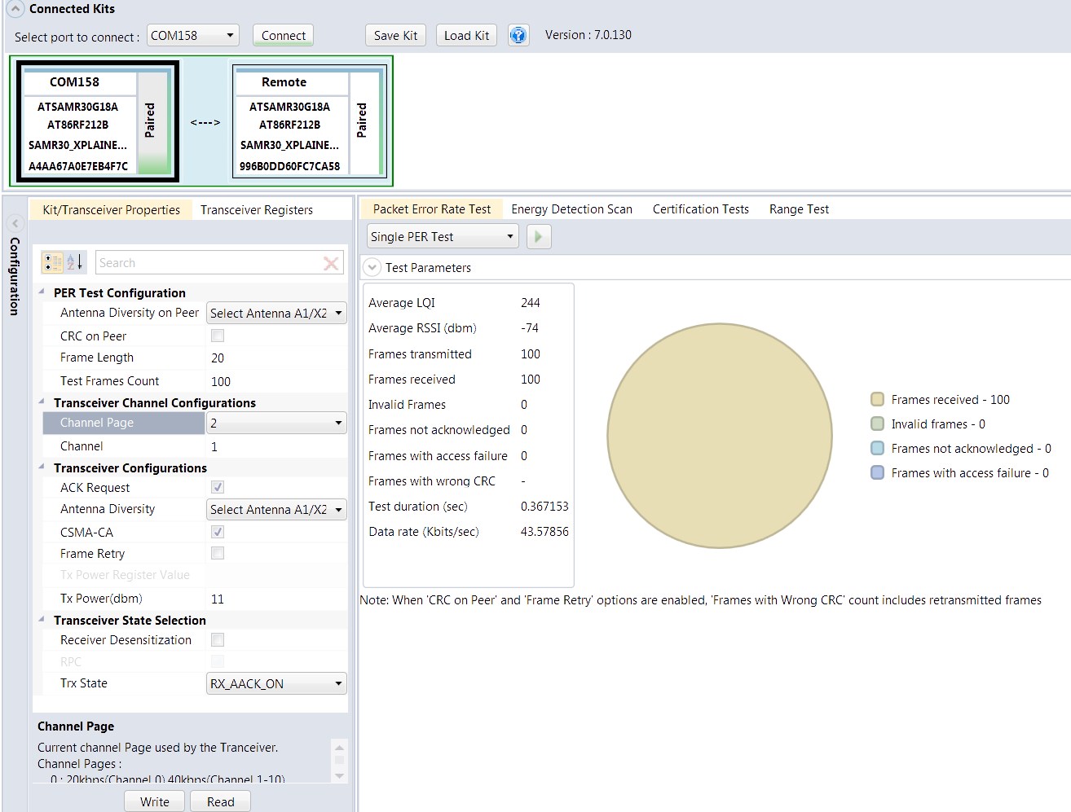Click the Write button
Viewport: 1071px width, 812px height.
pyautogui.click(x=155, y=801)
